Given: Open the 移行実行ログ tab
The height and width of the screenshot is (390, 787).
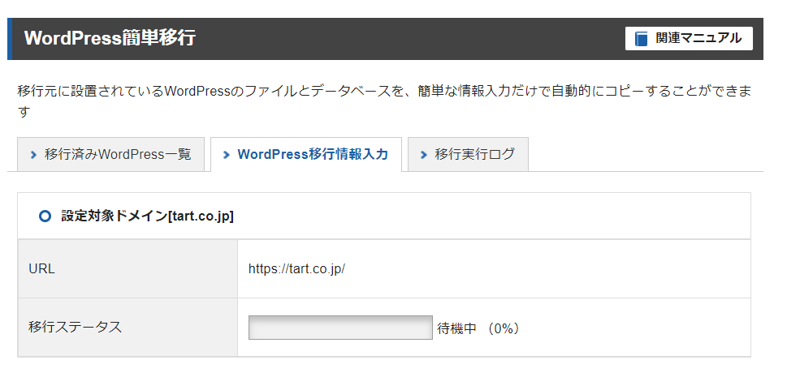Looking at the screenshot, I should pyautogui.click(x=474, y=155).
